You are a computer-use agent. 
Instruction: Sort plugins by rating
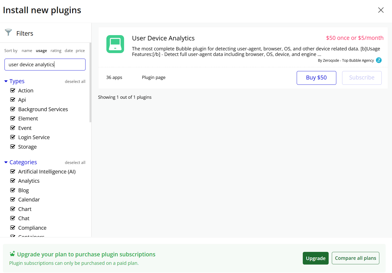tap(56, 51)
